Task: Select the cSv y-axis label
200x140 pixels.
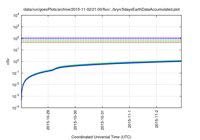Action: coord(8,62)
